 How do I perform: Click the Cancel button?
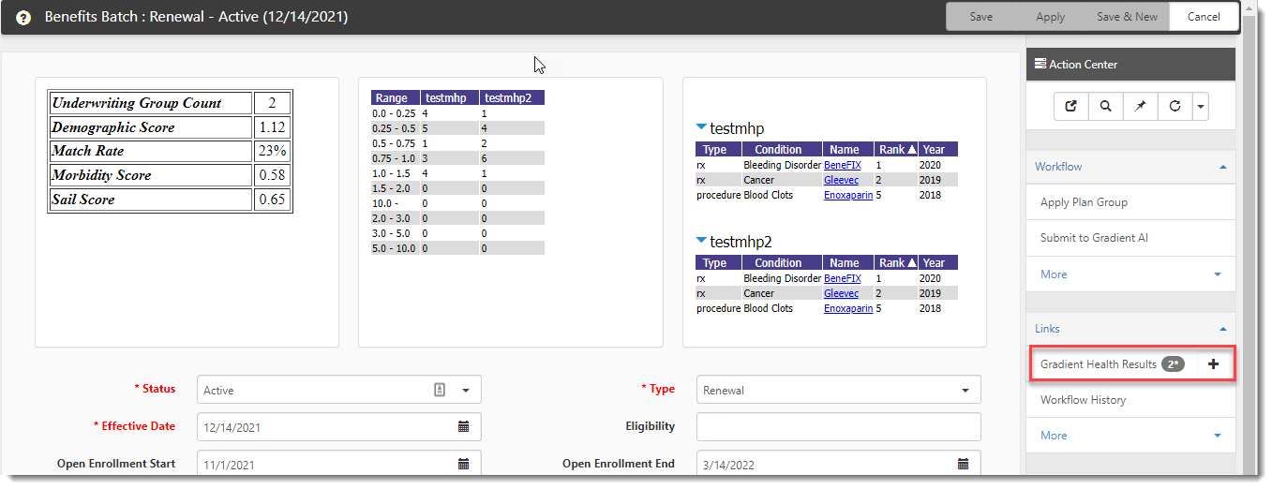click(1204, 17)
